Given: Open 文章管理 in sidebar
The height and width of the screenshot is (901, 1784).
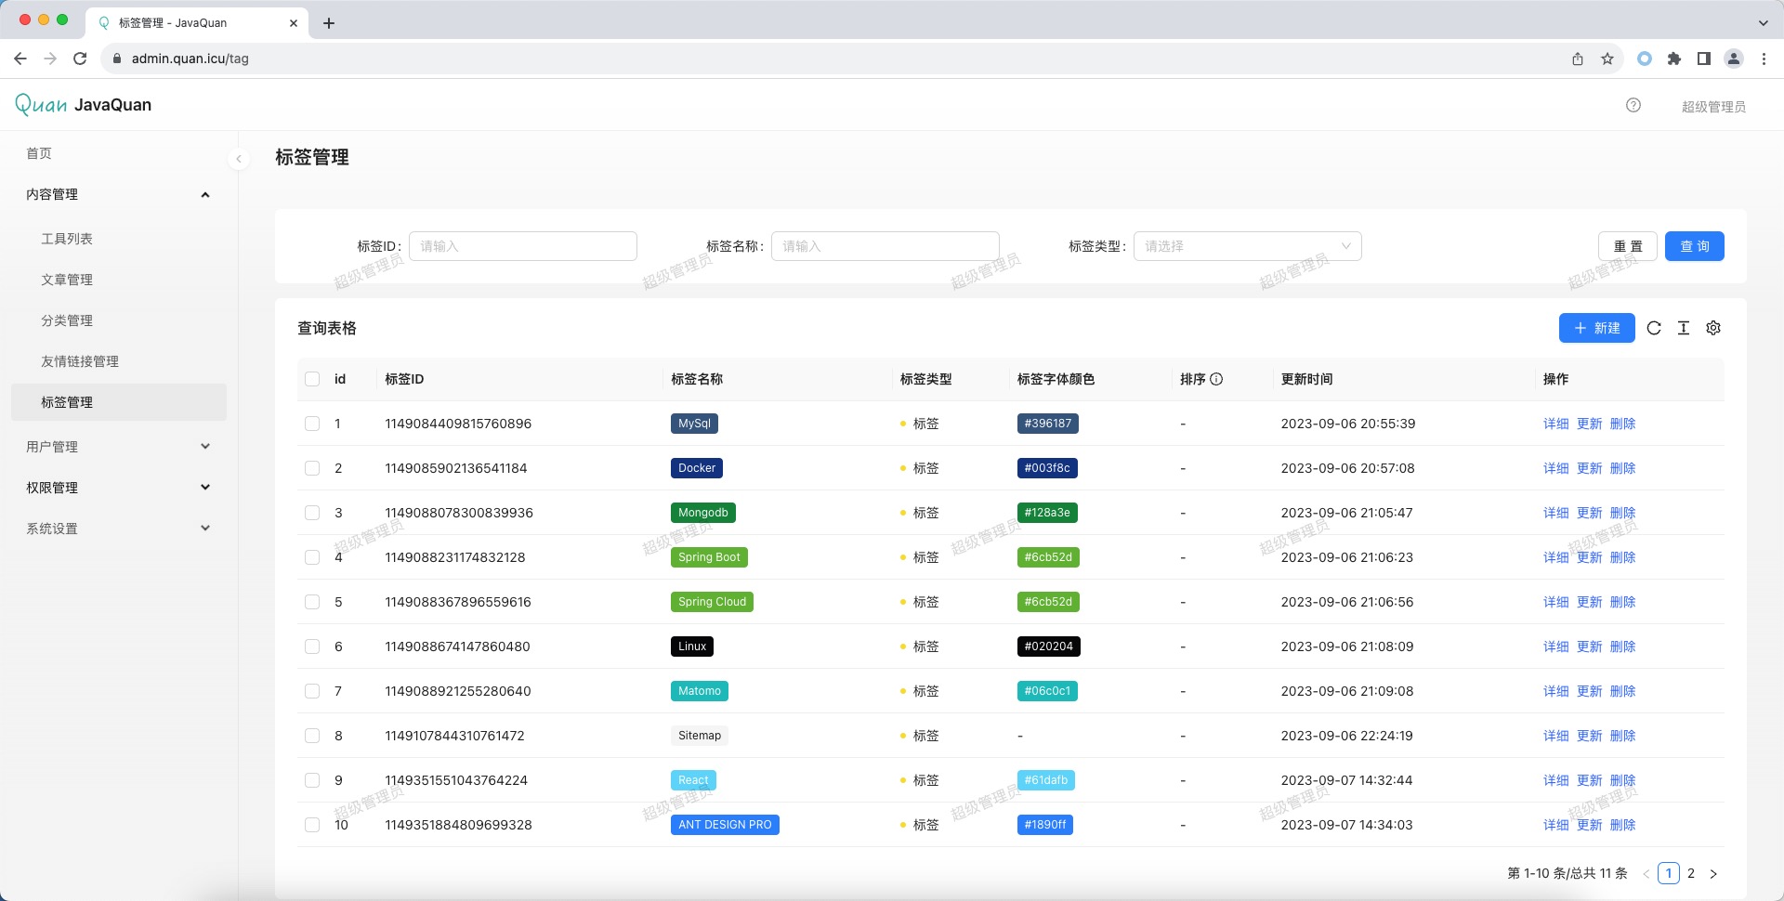Looking at the screenshot, I should click(x=67, y=280).
